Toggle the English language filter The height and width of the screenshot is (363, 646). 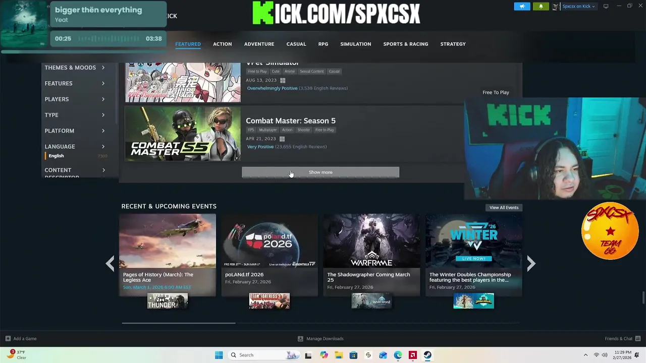pos(56,156)
